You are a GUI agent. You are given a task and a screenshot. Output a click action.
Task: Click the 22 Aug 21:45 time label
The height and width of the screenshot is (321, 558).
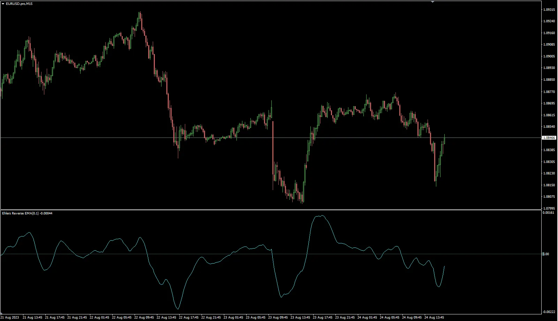pyautogui.click(x=211, y=318)
